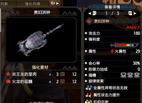Click the RT button page indicator
The image size is (142, 103).
[x=130, y=13]
